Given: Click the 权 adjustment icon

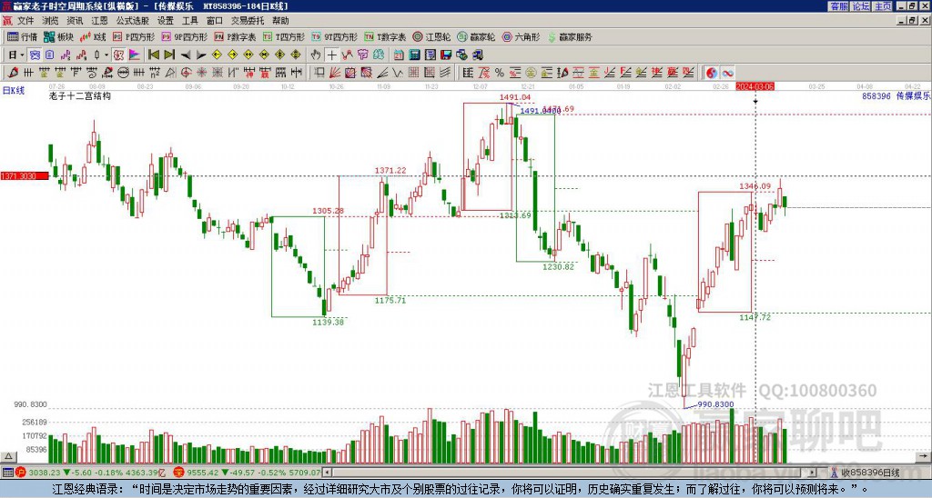Looking at the screenshot, I should (x=118, y=55).
